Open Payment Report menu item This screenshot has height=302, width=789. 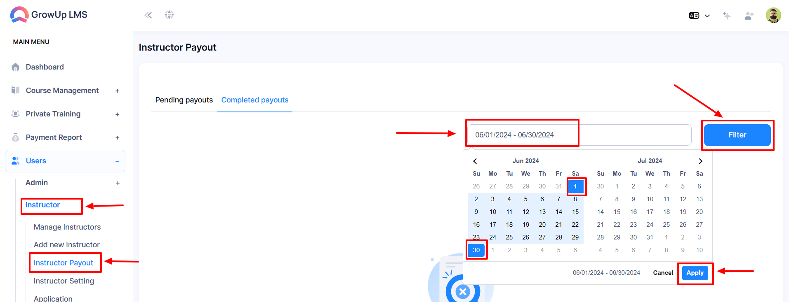pyautogui.click(x=54, y=137)
